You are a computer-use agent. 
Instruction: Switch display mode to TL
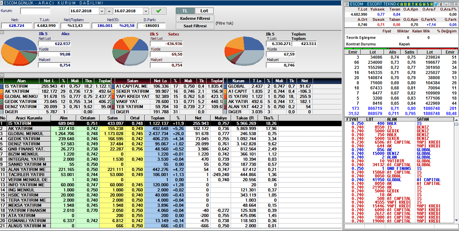coord(185,11)
